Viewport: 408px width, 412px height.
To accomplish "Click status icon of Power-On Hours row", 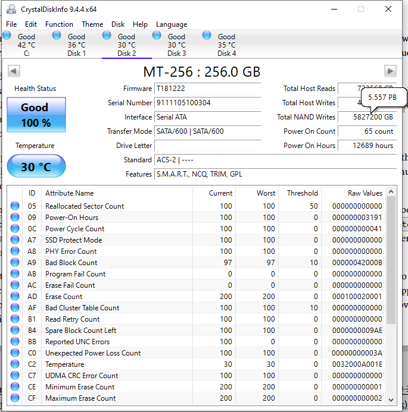I will click(x=15, y=217).
